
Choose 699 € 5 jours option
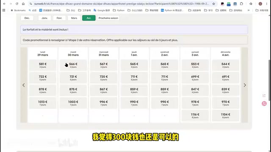pos(195,78)
